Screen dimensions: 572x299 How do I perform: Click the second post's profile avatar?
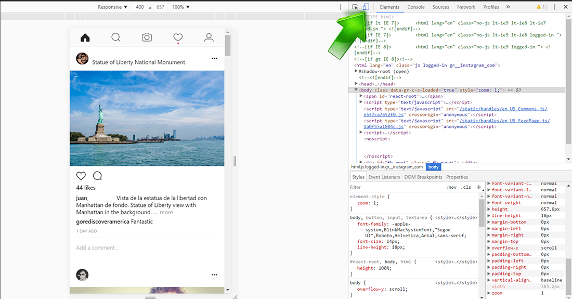83,275
